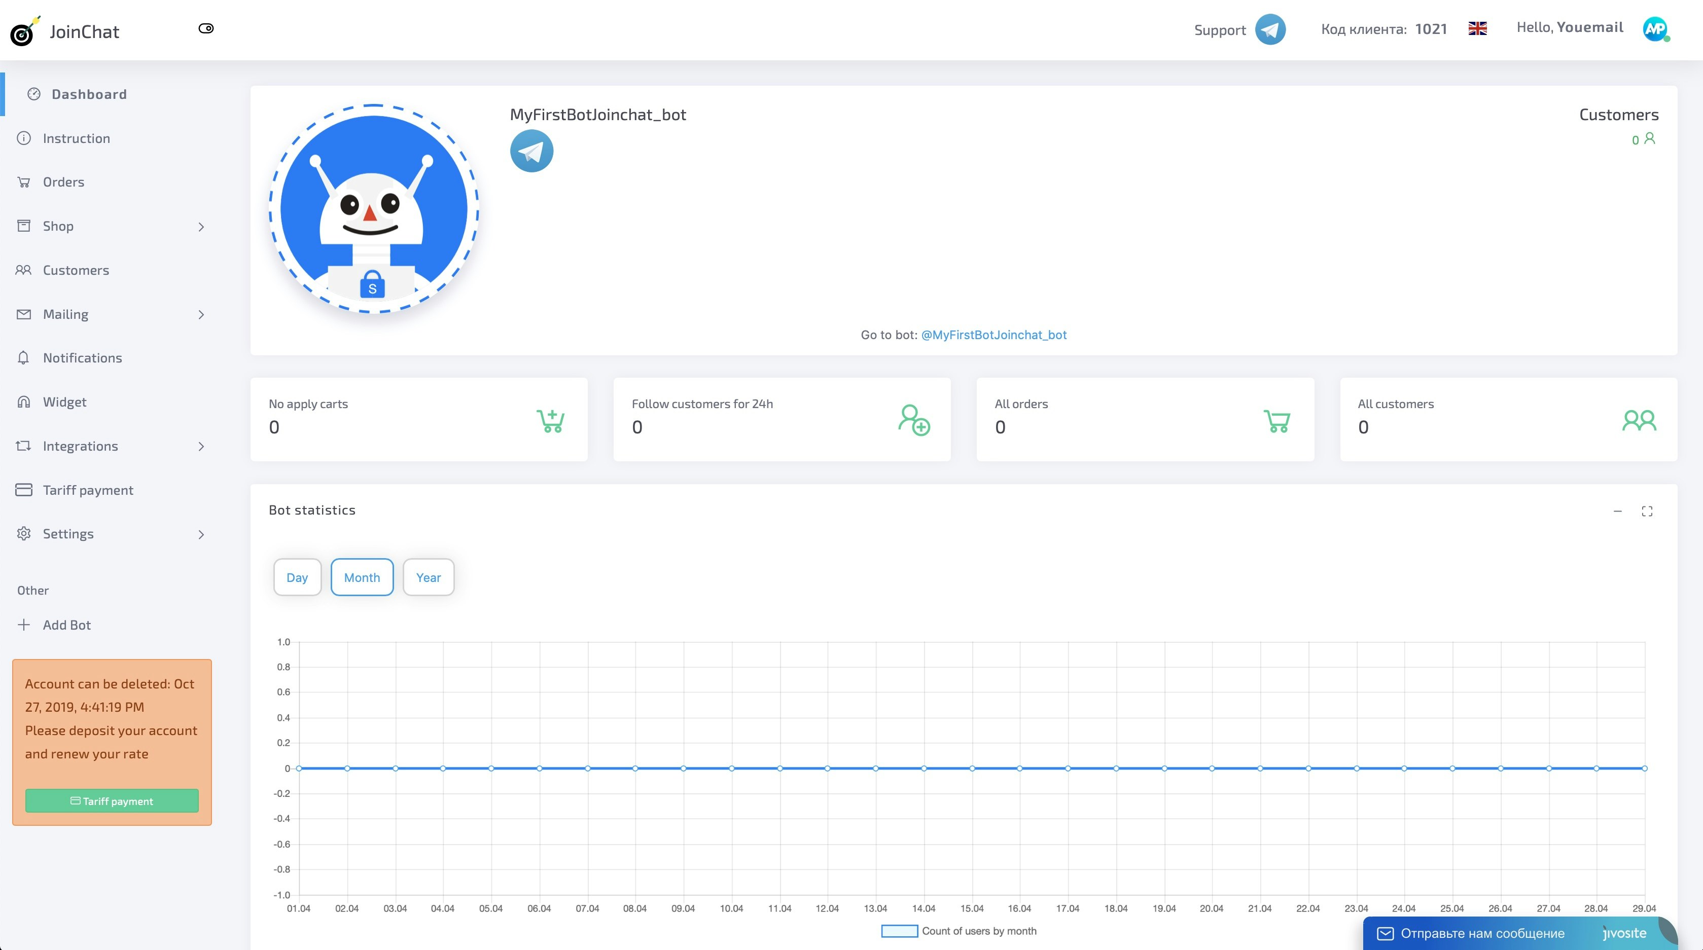1703x950 pixels.
Task: Switch statistics view to Day
Action: click(297, 577)
